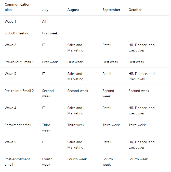Select the July column header

45,10
